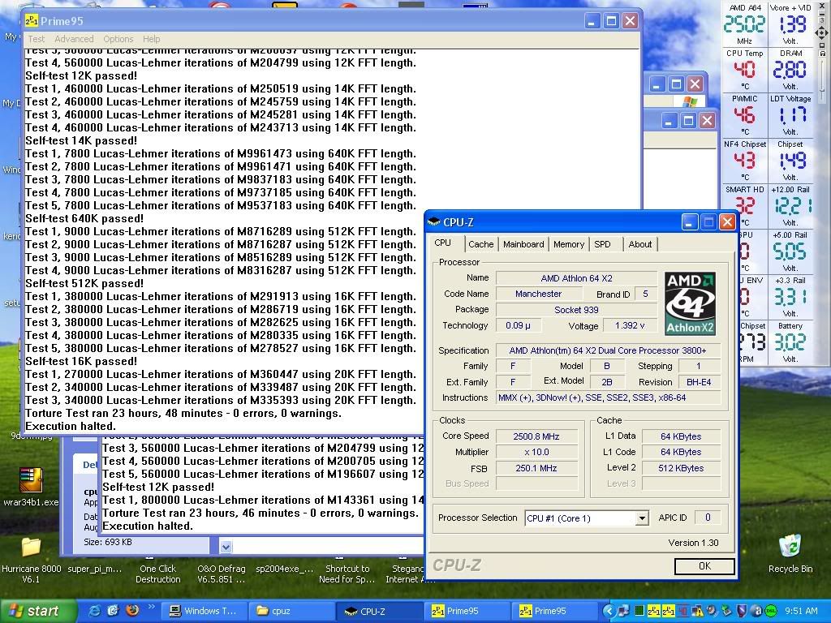The width and height of the screenshot is (831, 623).
Task: Click the Prime95 title bar icon
Action: [x=32, y=21]
